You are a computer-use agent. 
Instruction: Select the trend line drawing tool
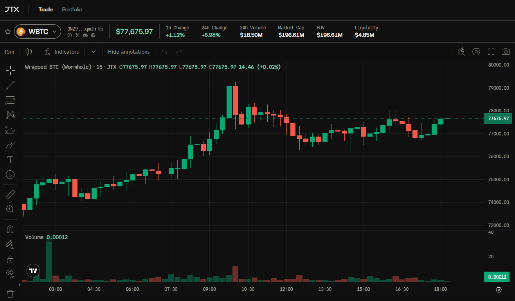tap(10, 85)
